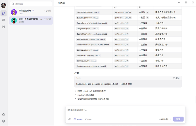
Task: Click the 小码酱 conversation avatar
Action: [x=14, y=20]
